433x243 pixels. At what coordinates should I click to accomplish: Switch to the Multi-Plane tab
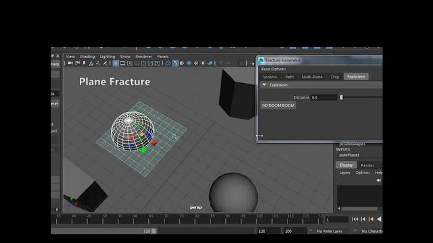312,77
